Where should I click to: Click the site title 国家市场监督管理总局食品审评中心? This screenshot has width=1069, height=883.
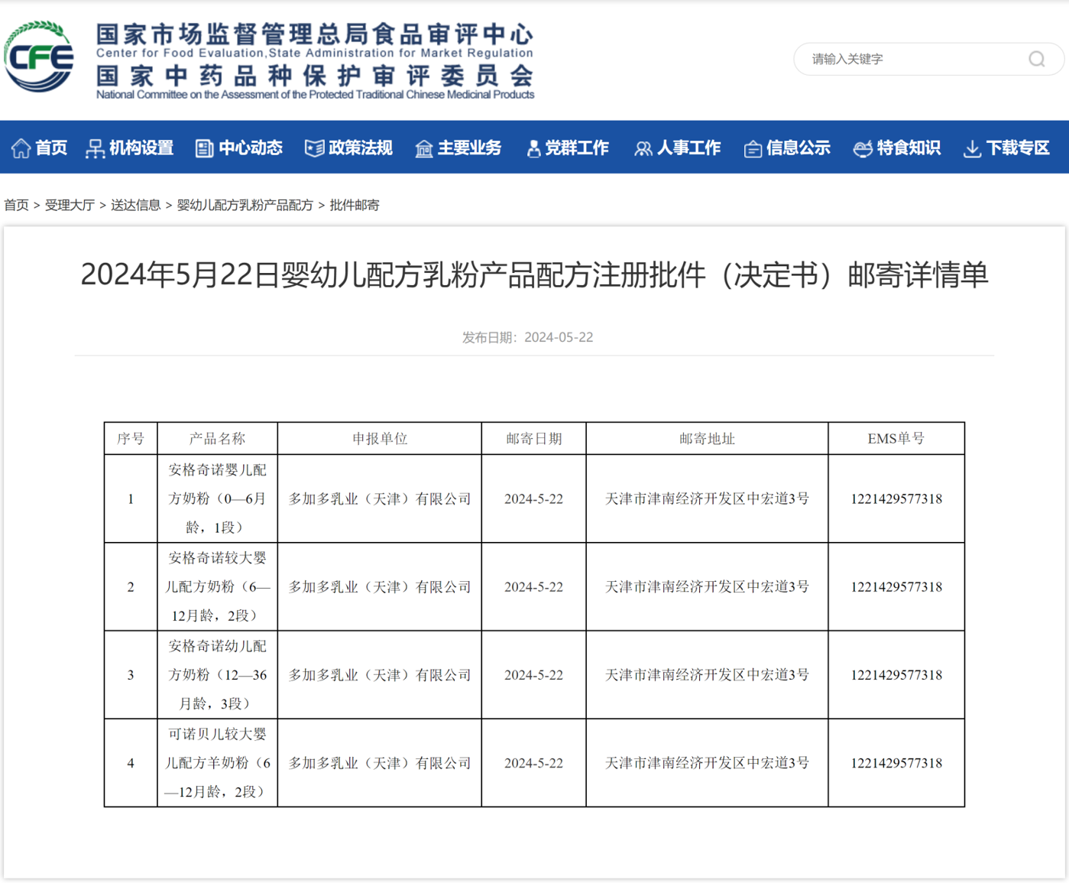coord(314,34)
